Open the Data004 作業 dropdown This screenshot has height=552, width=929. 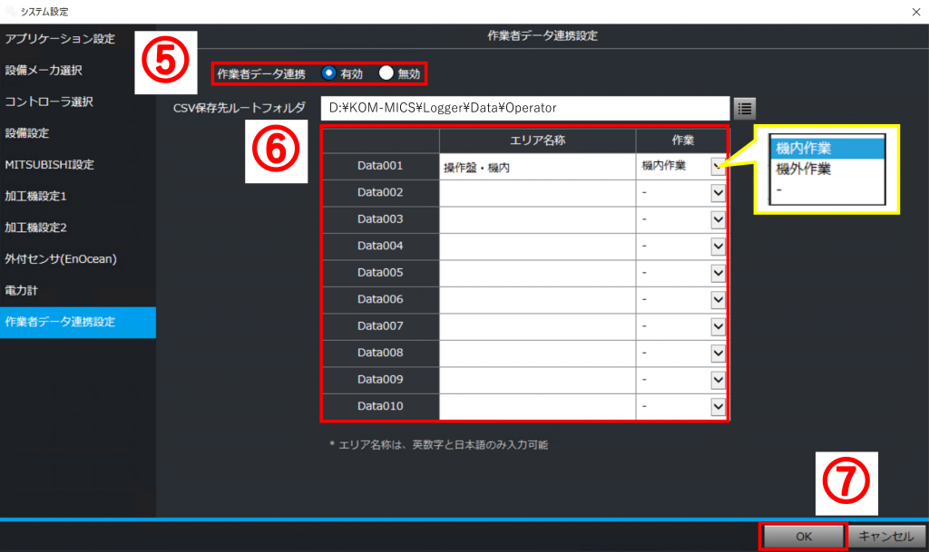(x=719, y=247)
